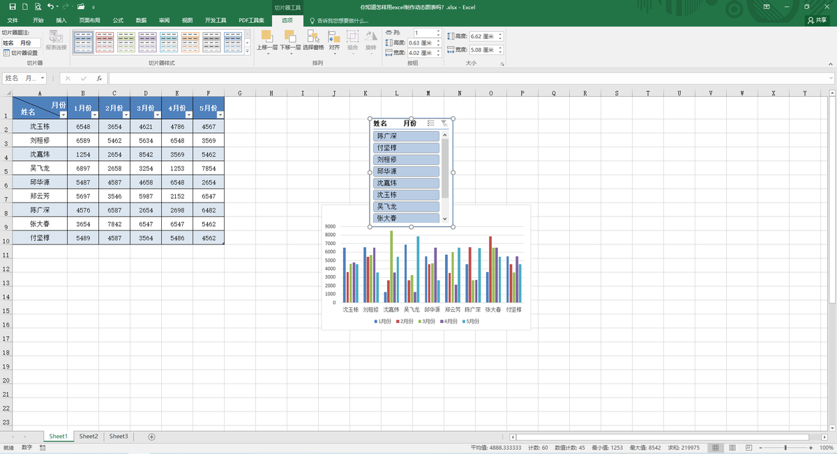The height and width of the screenshot is (454, 837).
Task: Clear the slicer filter with funnel icon
Action: pyautogui.click(x=444, y=123)
